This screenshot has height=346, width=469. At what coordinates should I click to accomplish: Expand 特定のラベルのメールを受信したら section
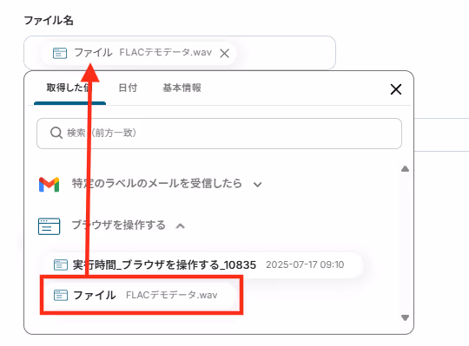[x=257, y=185]
